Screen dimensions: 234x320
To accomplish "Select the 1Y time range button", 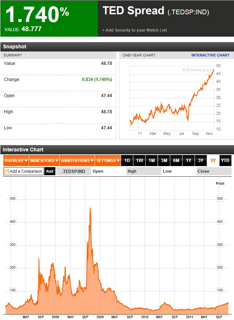I will click(187, 161).
